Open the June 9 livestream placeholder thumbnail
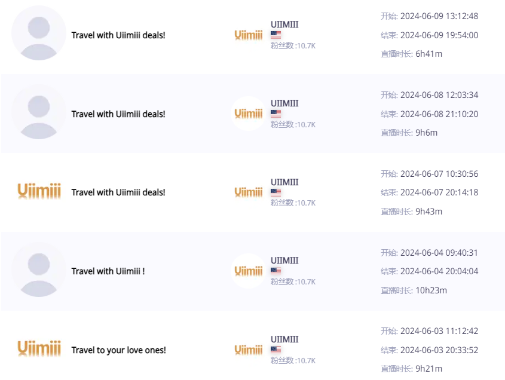505x380 pixels. coord(39,33)
